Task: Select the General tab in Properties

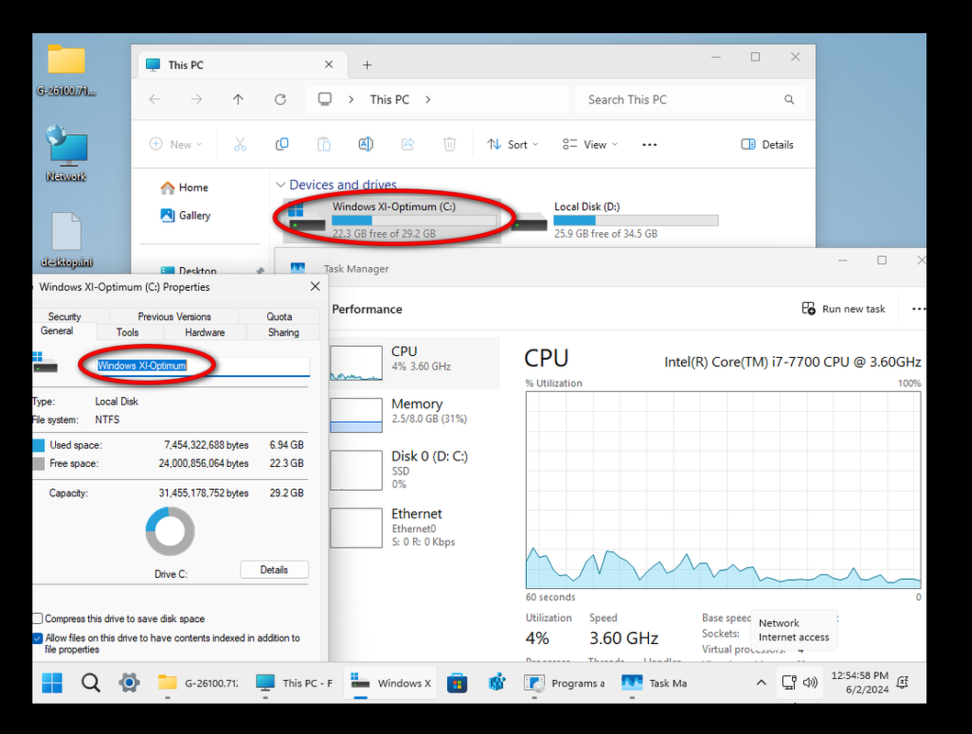Action: 57,331
